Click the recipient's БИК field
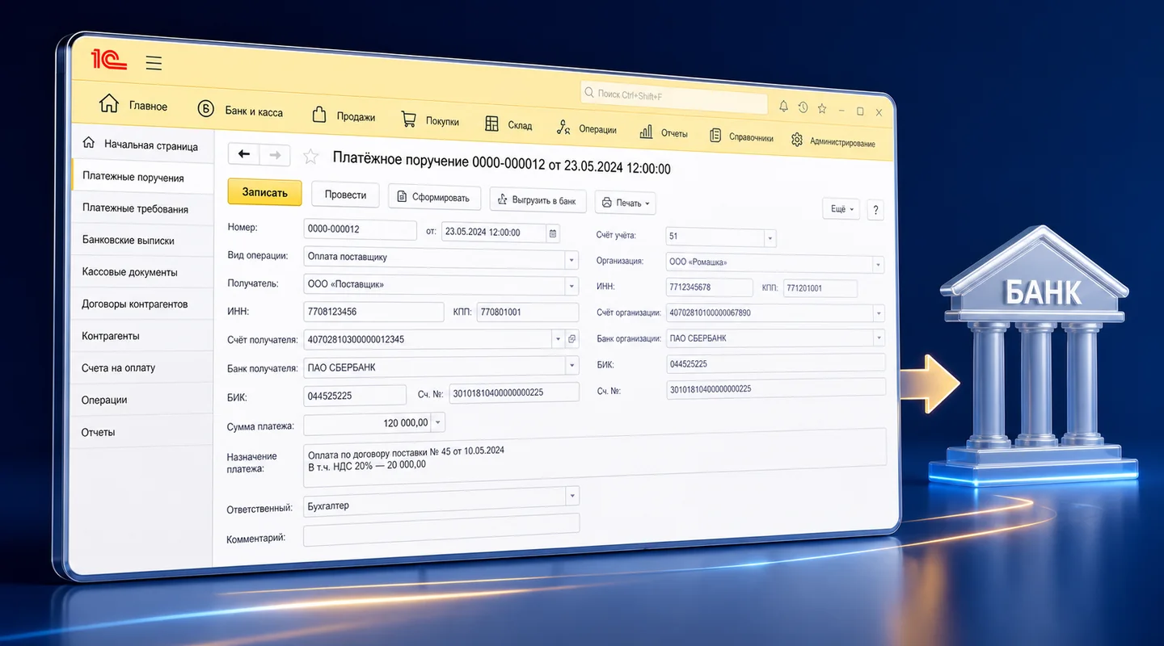This screenshot has height=646, width=1164. 355,396
